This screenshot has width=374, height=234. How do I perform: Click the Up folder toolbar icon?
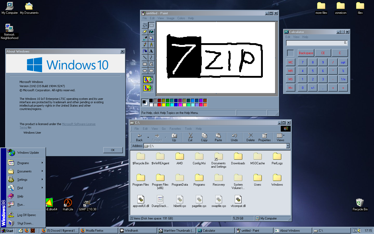click(x=174, y=137)
